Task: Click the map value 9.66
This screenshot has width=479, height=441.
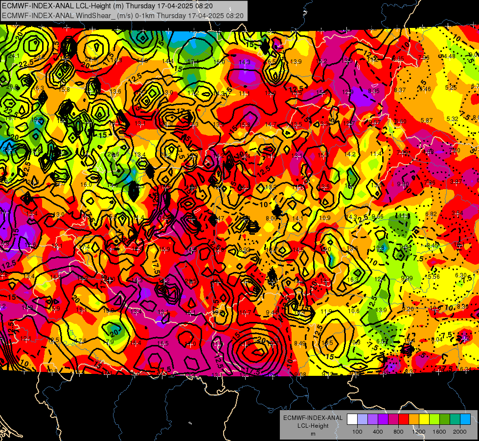Action: 377,217
